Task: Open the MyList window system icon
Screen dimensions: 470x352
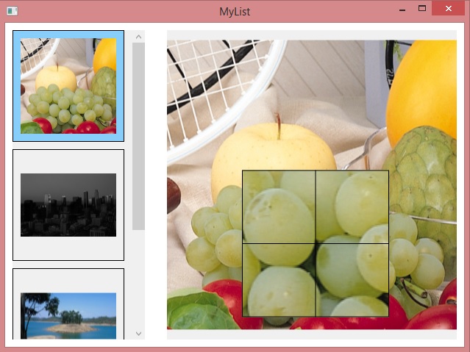Action: pos(12,12)
